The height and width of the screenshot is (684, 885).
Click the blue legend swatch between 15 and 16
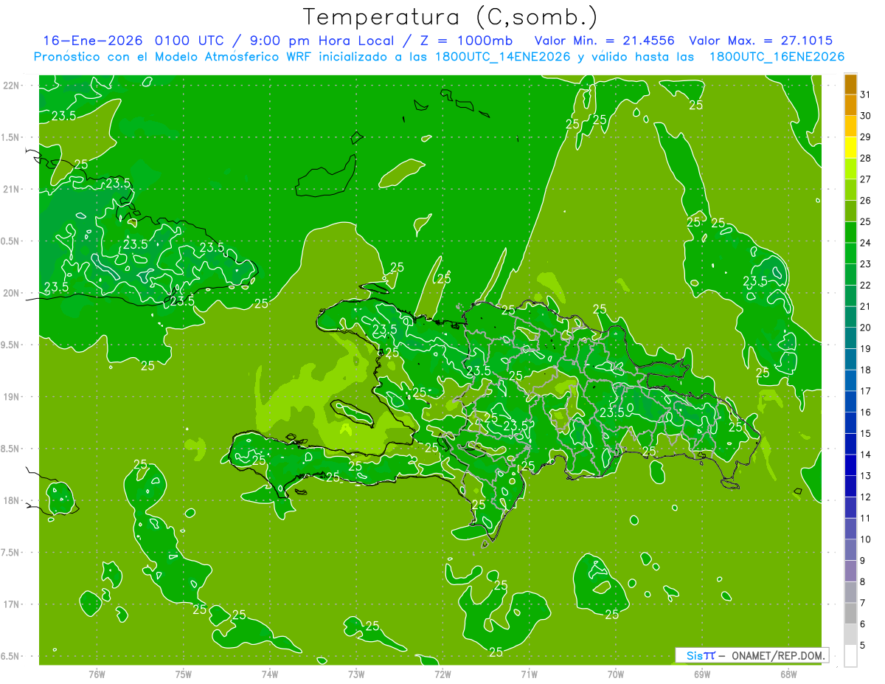[x=850, y=424]
